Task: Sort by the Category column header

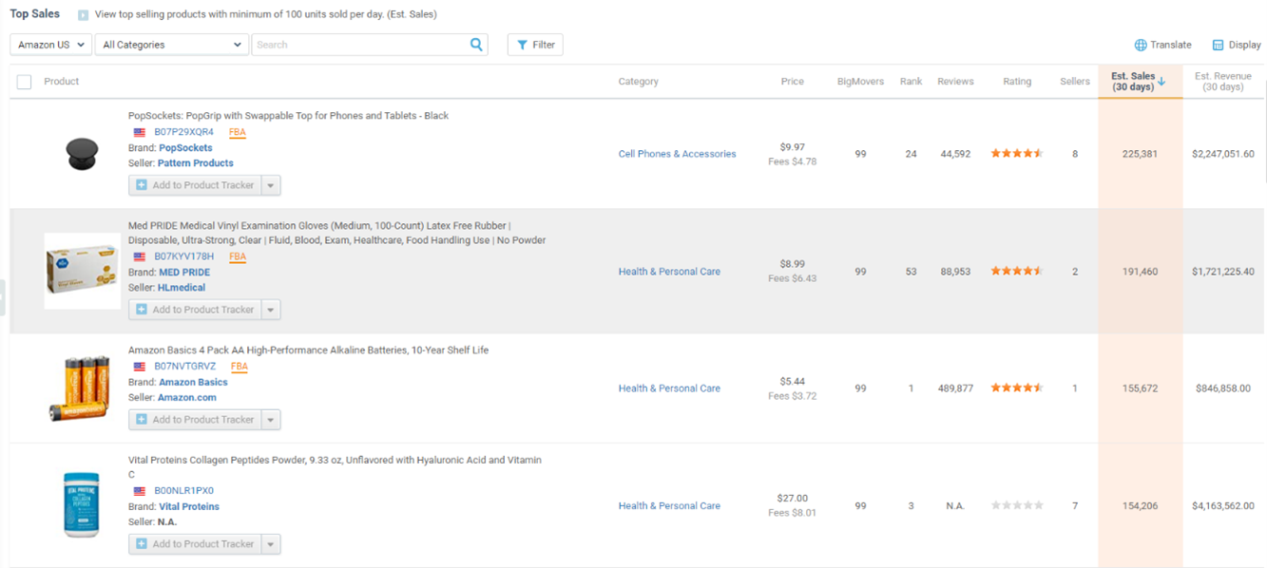Action: 639,82
